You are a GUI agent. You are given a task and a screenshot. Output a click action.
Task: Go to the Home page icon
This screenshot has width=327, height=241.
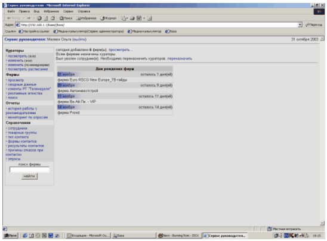coord(53,18)
